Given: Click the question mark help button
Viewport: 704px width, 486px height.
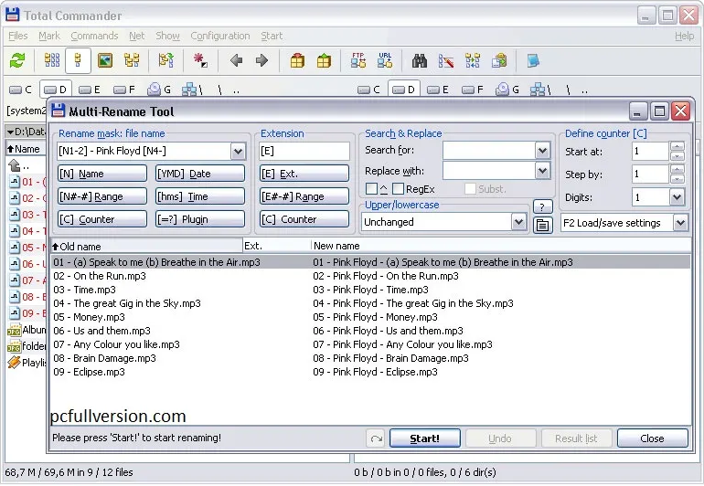Looking at the screenshot, I should [542, 206].
